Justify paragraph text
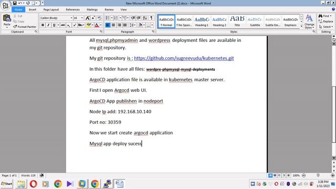Image resolution: width=336 pixels, height=189 pixels. (125, 25)
